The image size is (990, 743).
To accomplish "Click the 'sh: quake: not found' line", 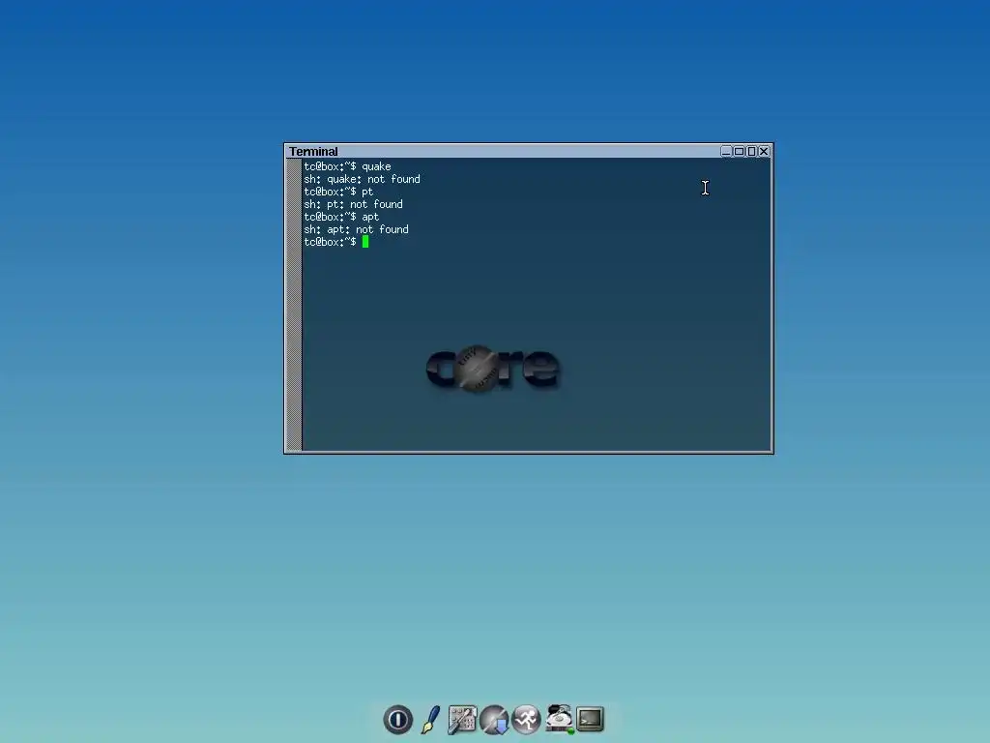I will 362,179.
